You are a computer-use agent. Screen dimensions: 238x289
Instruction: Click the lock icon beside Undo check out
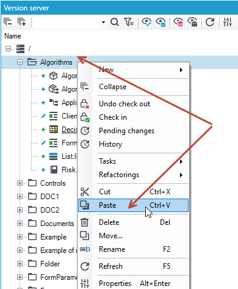85,104
